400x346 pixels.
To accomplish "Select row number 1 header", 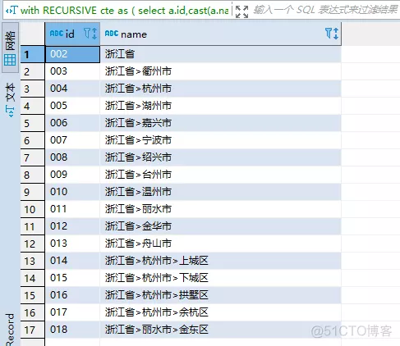I will click(33, 54).
